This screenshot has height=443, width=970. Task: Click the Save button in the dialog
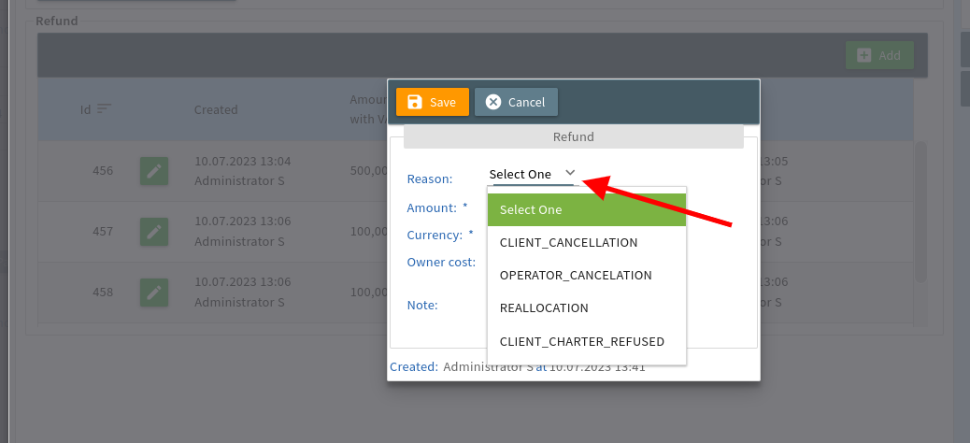click(432, 102)
